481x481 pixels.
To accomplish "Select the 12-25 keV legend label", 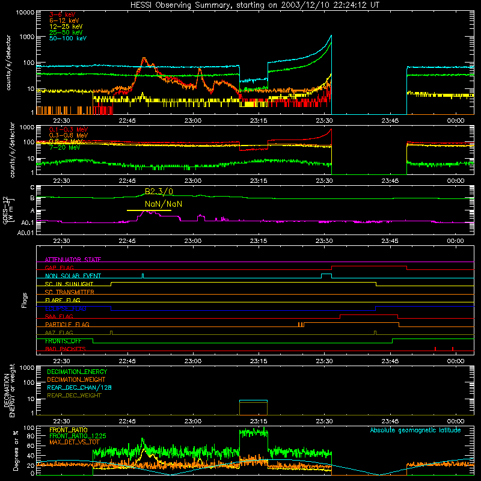I will tap(66, 26).
